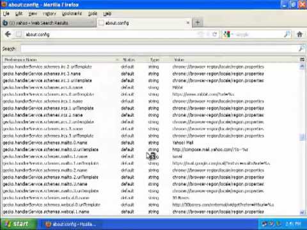307x230 pixels.
Task: Click the 30boxes.com URL value
Action: click(x=223, y=204)
